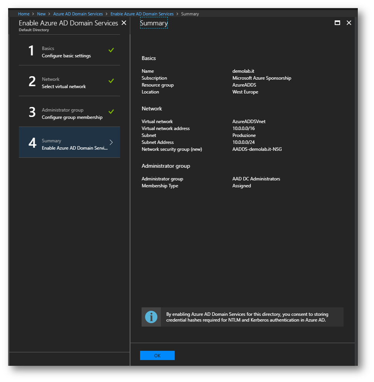Close the Enable Azure AD Domain Services blade

[124, 23]
